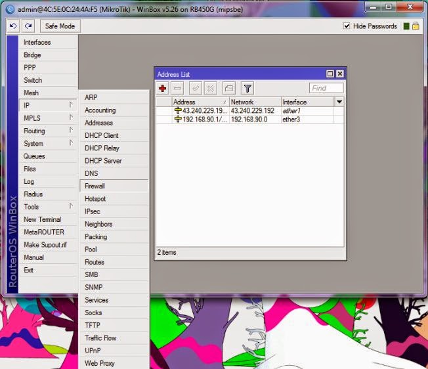Image resolution: width=428 pixels, height=369 pixels.
Task: Select Hotspot in IP submenu
Action: point(114,199)
